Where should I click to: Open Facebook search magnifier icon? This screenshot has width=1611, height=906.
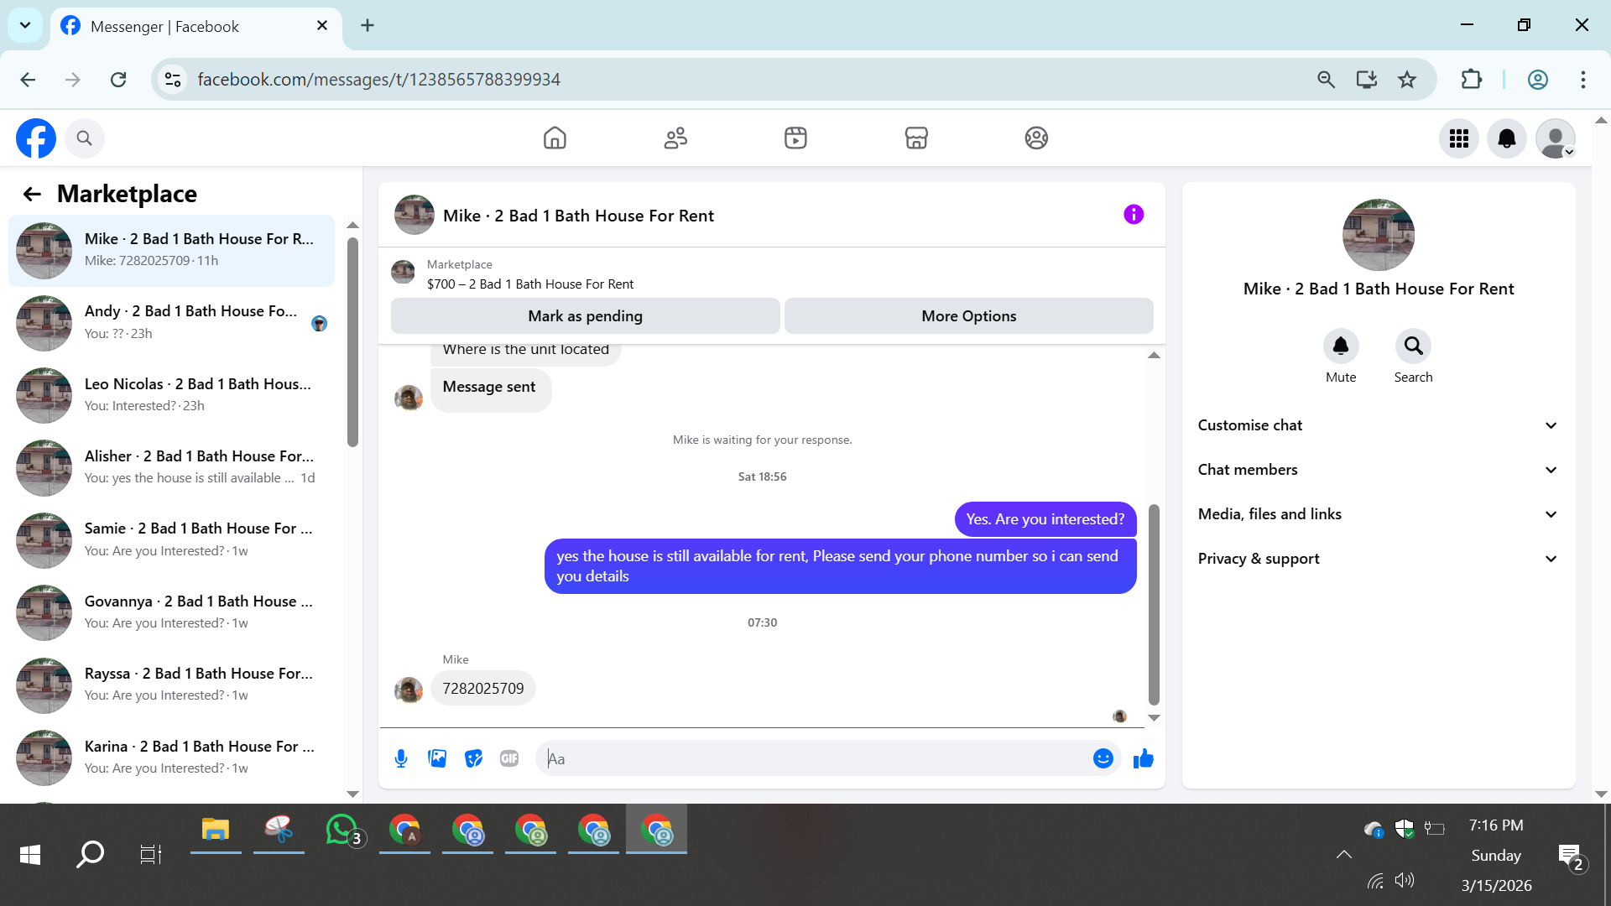pos(84,138)
